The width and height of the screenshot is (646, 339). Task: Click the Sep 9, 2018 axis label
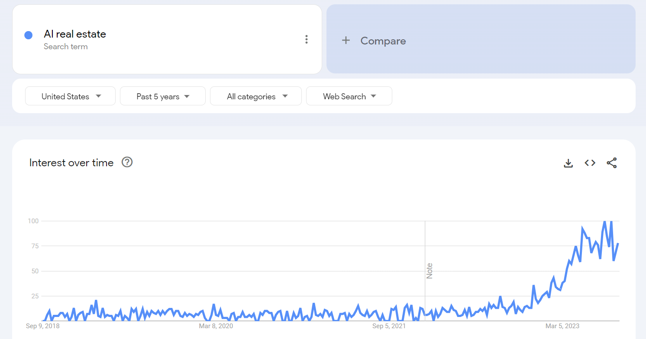43,326
